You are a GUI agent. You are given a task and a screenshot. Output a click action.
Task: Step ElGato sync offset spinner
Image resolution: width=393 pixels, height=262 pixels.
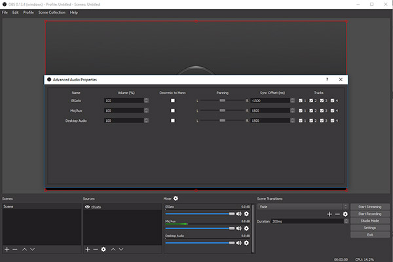(293, 100)
